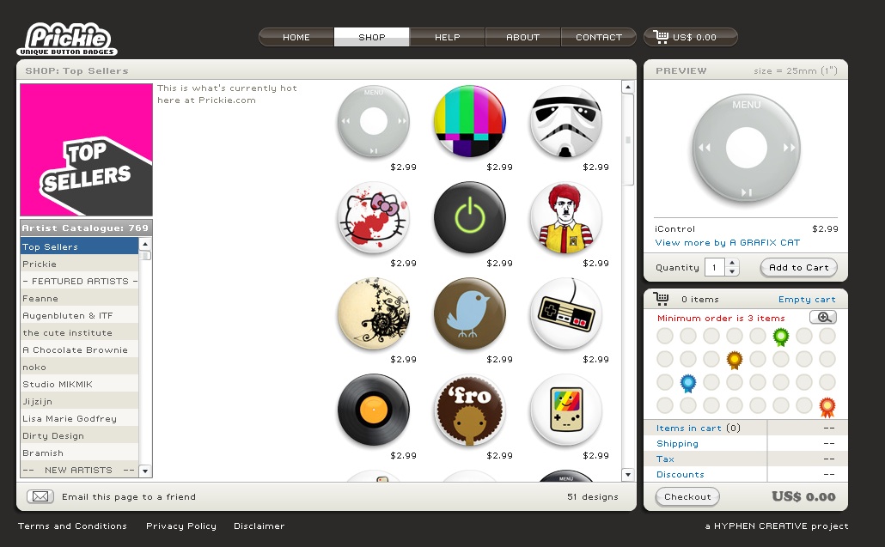Click artist catalogue scroll down arrow
The width and height of the screenshot is (885, 547).
[x=145, y=471]
